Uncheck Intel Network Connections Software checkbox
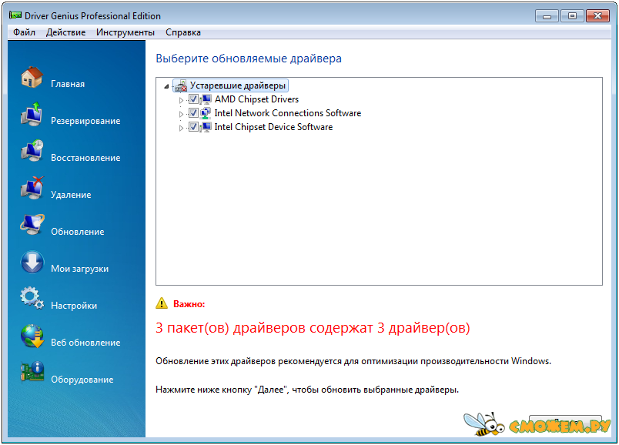Screen dimensions: 619x445 point(193,113)
